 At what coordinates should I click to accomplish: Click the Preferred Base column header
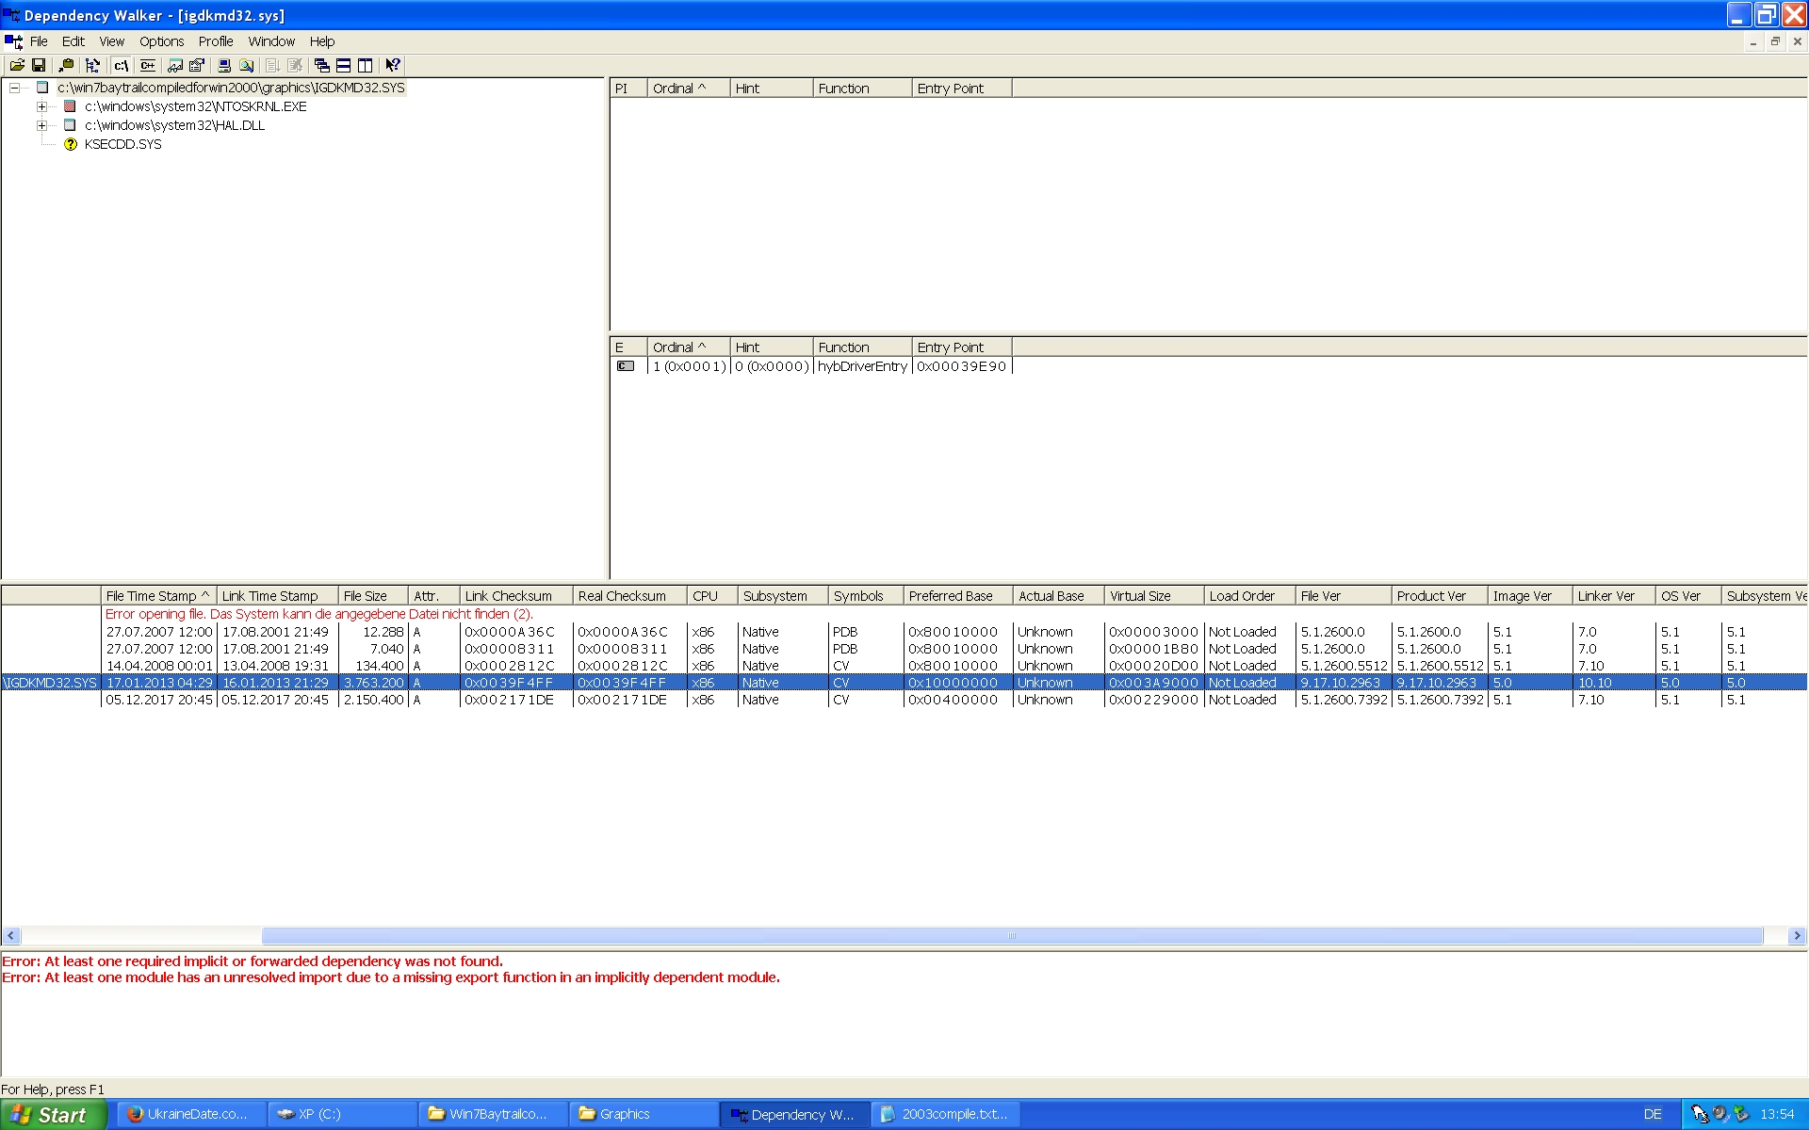point(958,596)
